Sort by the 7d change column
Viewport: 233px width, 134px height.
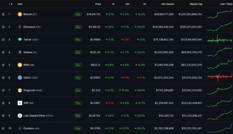tap(144, 4)
